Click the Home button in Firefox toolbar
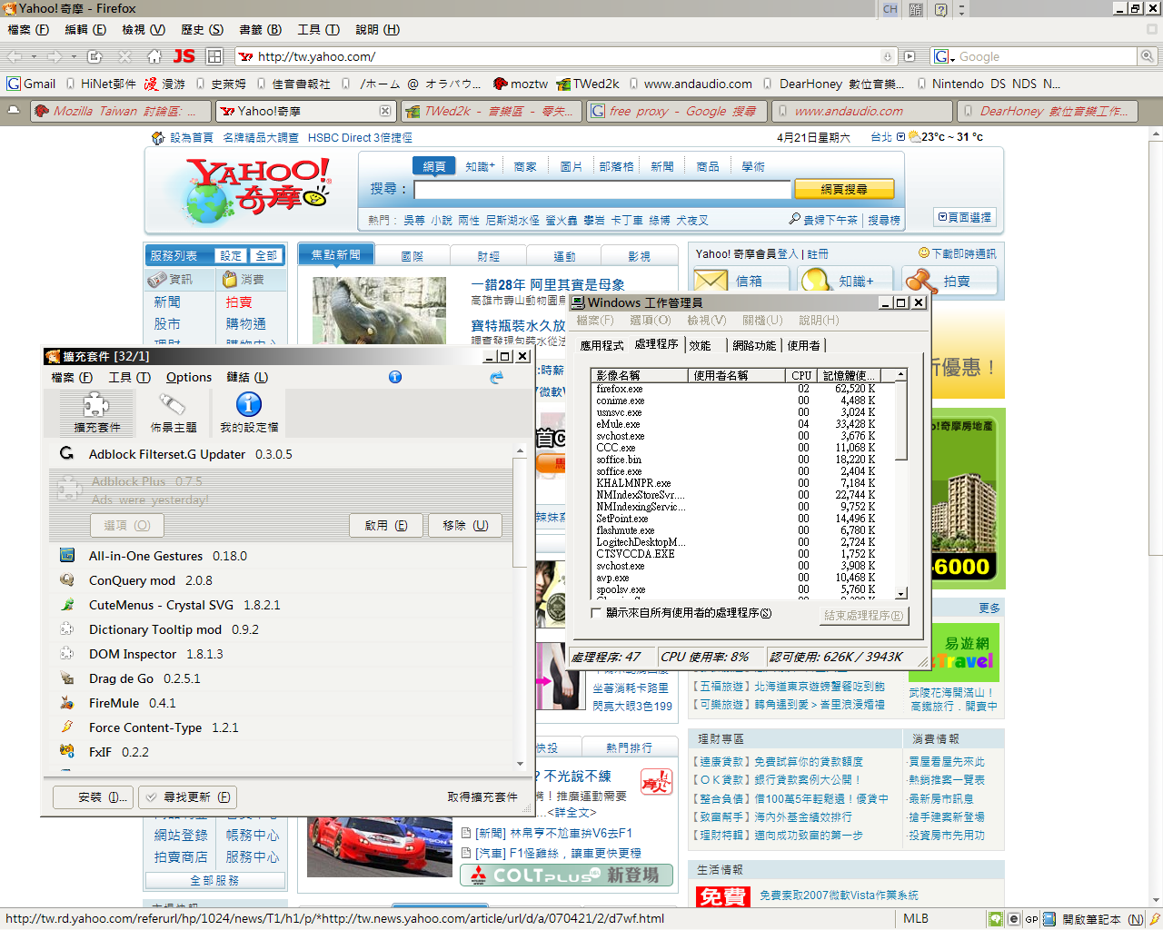Viewport: 1163px width, 930px height. pos(154,56)
